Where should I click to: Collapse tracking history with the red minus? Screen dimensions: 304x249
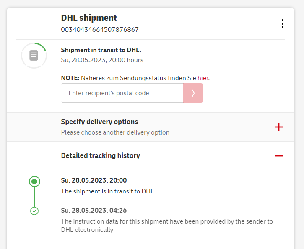279,156
